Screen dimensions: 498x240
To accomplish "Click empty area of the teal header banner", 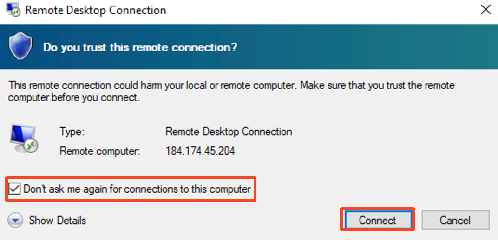I will click(372, 47).
